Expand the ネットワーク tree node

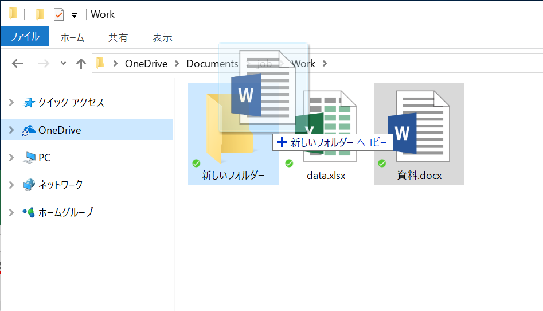[11, 185]
